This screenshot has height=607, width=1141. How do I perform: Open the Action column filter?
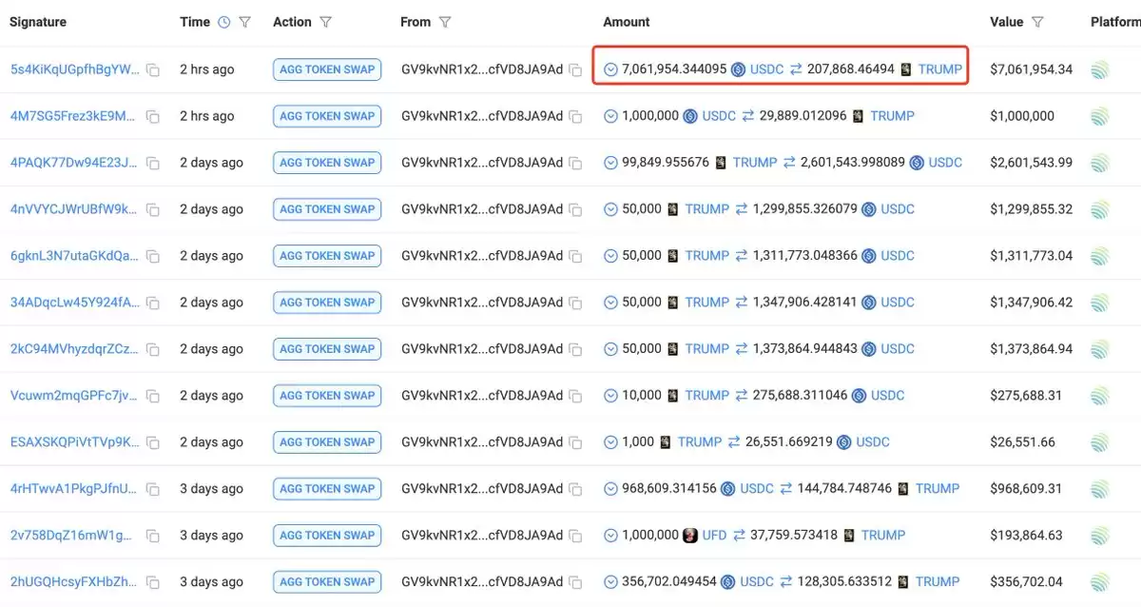326,22
